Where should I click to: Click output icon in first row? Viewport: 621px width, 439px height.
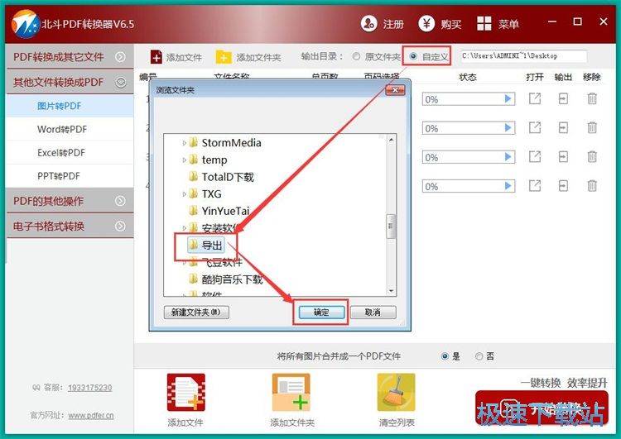pyautogui.click(x=563, y=98)
